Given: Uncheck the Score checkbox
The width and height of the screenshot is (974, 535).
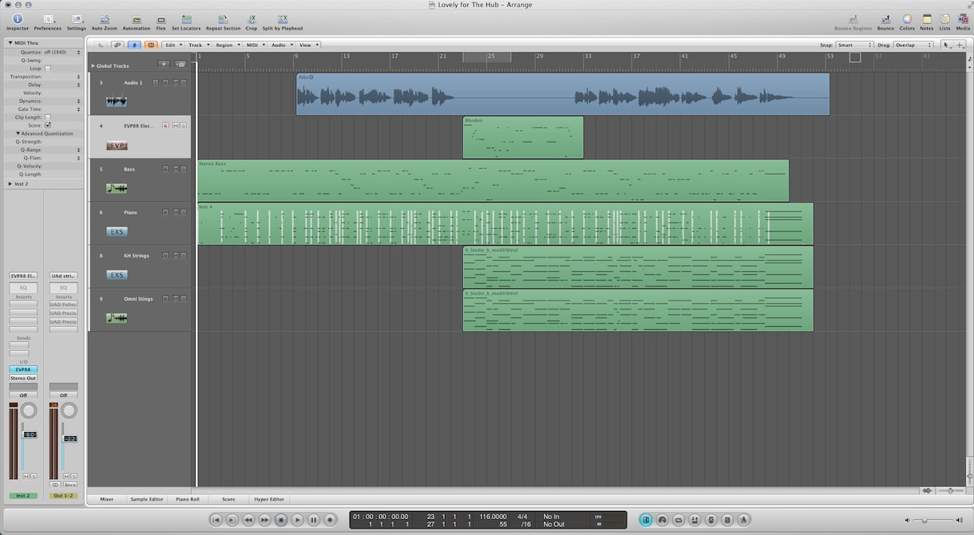Looking at the screenshot, I should pos(48,125).
